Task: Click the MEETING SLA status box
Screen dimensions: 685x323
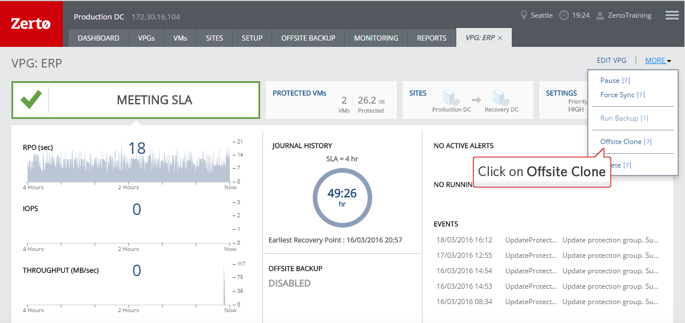Action: (x=136, y=99)
